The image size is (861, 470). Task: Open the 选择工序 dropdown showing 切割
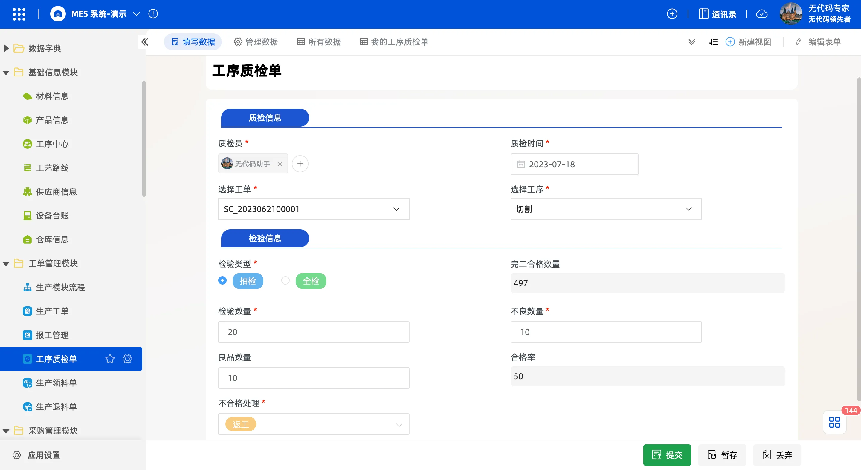[605, 209]
